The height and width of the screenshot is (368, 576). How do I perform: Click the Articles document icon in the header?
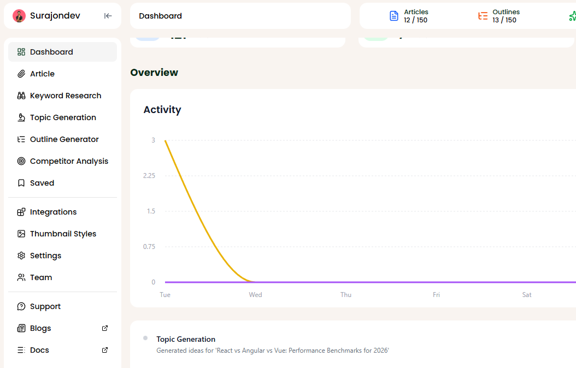(394, 16)
